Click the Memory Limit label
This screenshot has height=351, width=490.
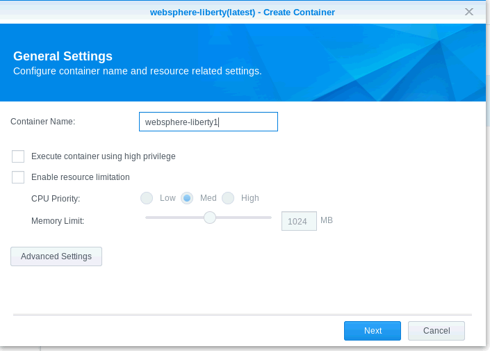[x=58, y=221]
